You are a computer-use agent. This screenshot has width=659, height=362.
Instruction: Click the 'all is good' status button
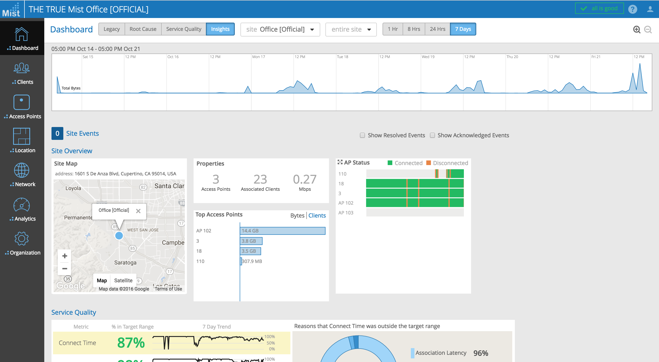coord(599,8)
